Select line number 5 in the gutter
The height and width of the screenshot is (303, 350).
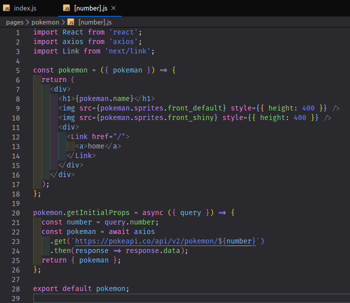18,70
